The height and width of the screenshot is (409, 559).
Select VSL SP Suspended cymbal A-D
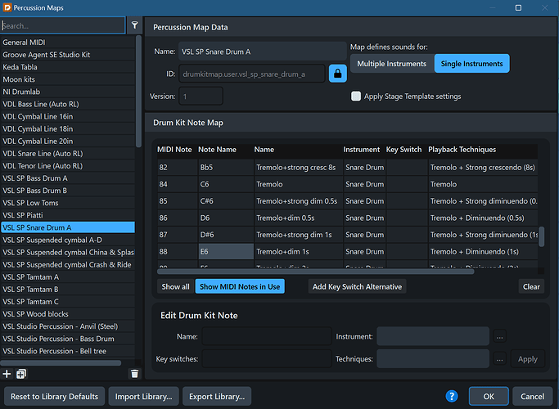68,240
